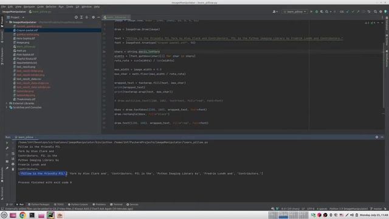Open the Terminal tool window tab
389x219 pixels.
coord(116,204)
